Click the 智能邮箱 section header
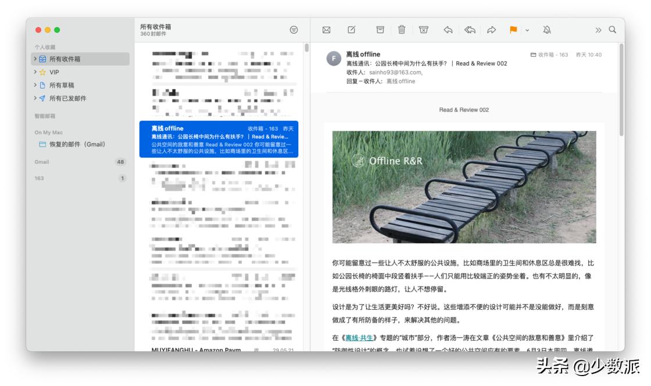Image resolution: width=651 pixels, height=386 pixels. pyautogui.click(x=45, y=116)
